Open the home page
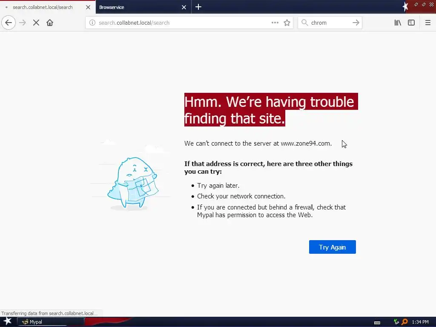 [x=50, y=23]
